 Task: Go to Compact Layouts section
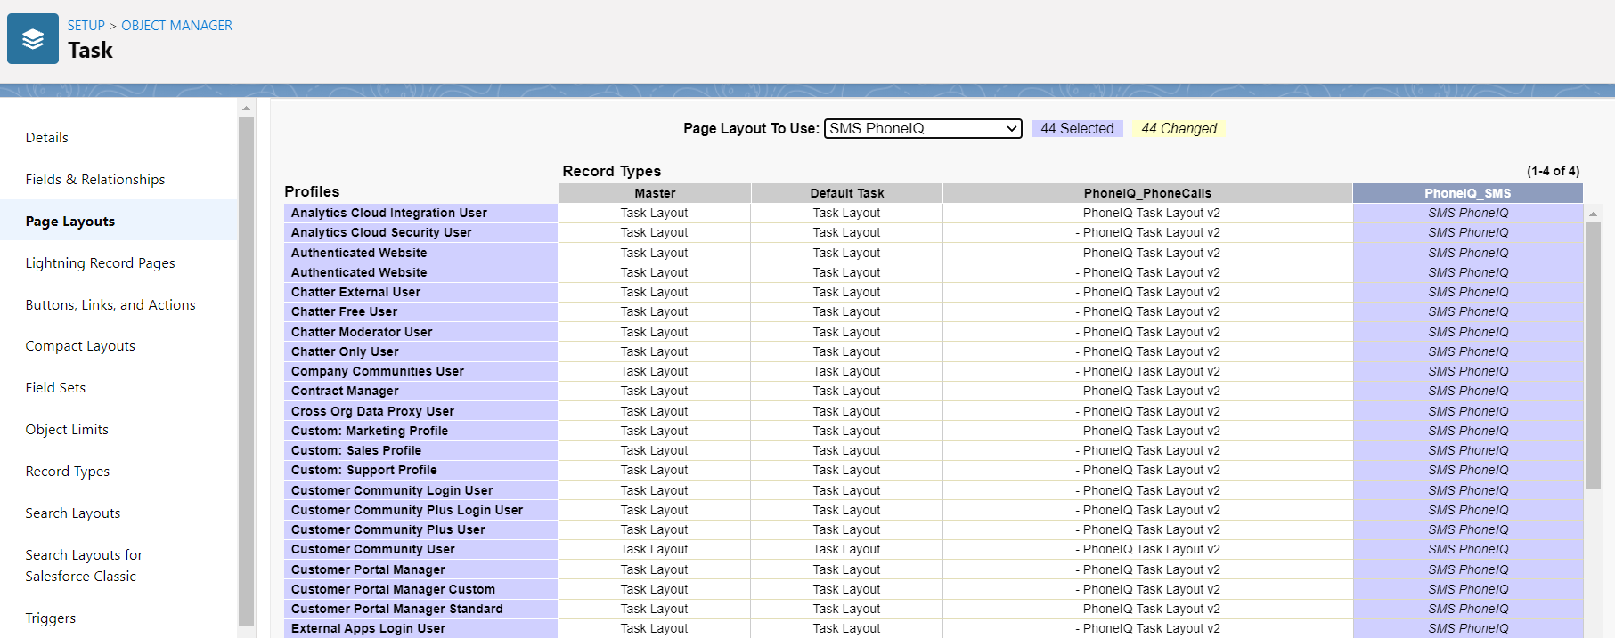tap(80, 346)
